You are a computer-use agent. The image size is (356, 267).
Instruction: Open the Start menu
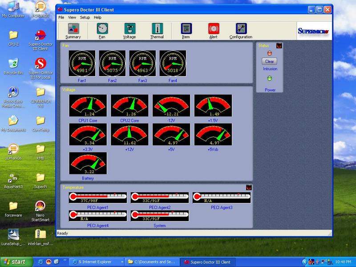pos(16,262)
